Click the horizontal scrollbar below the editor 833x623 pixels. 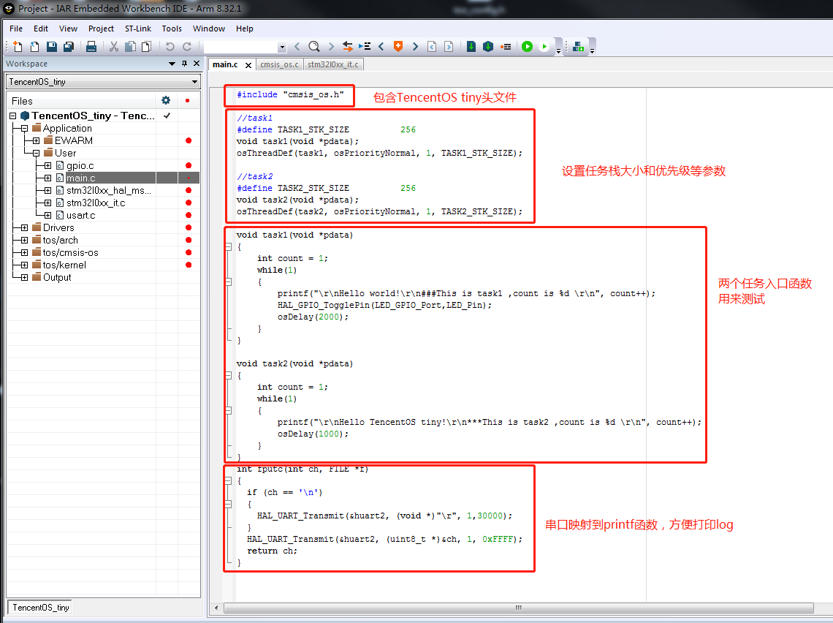[519, 608]
